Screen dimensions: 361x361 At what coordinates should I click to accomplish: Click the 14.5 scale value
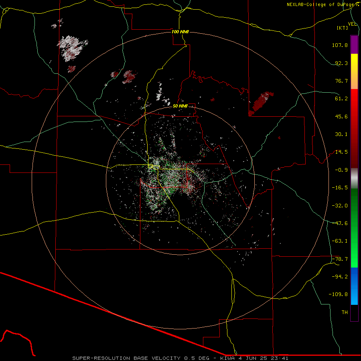341,152
